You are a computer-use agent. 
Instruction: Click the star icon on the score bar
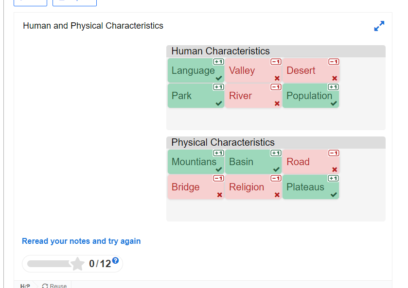(x=77, y=264)
